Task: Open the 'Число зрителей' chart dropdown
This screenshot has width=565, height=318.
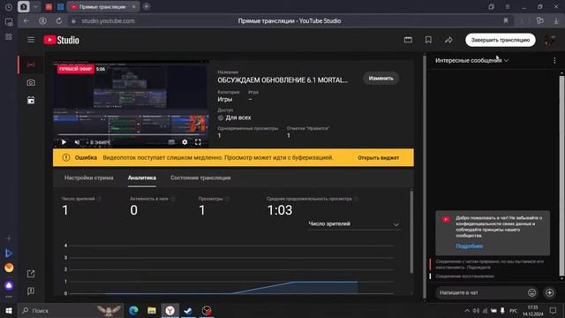Action: [354, 223]
